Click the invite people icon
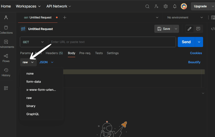Image resolution: width=215 pixels, height=137 pixels. click(156, 6)
